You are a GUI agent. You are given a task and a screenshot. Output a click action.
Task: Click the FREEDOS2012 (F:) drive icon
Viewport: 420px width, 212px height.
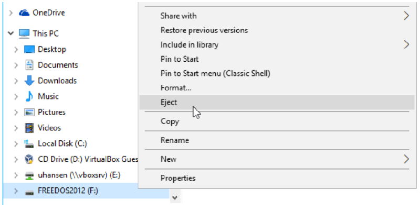pyautogui.click(x=29, y=191)
